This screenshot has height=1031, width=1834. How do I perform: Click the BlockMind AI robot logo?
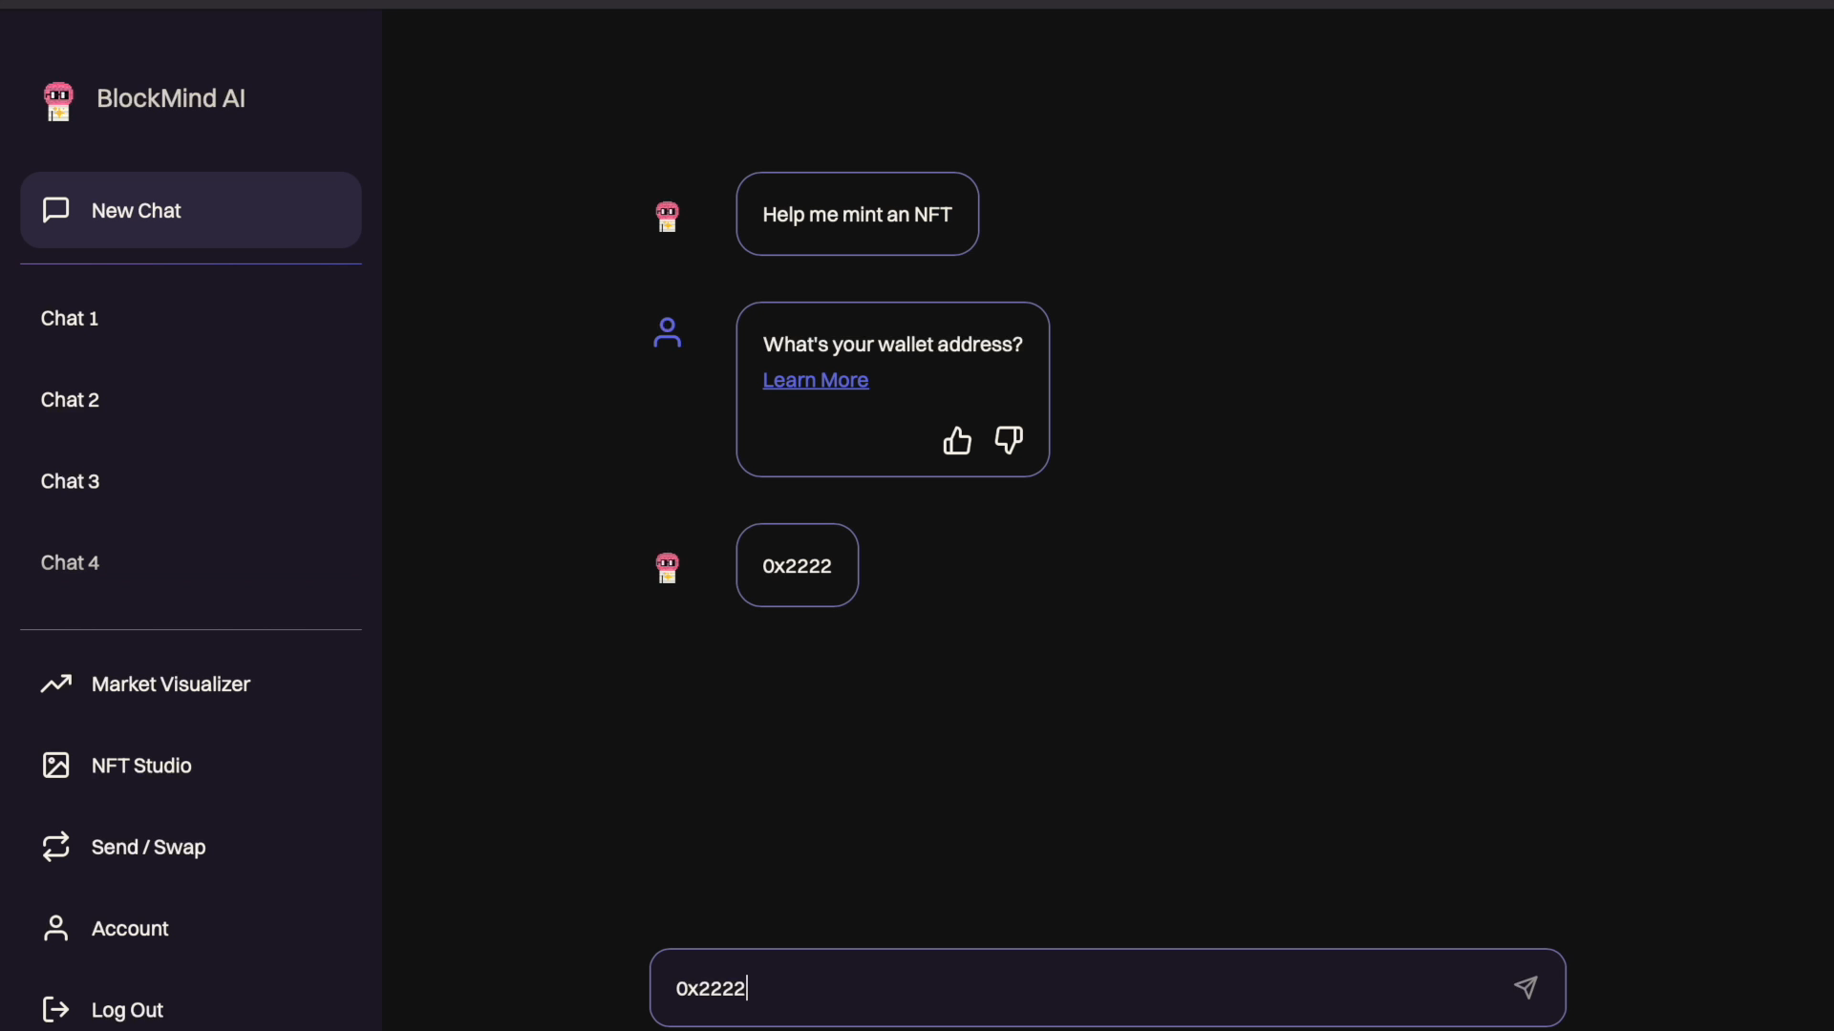58,101
